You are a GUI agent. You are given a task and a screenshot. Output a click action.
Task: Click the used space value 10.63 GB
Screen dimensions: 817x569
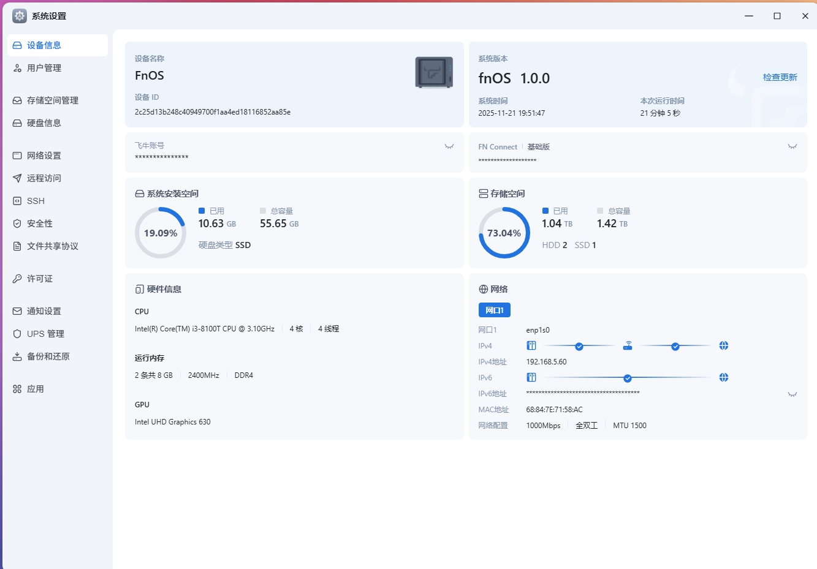(217, 224)
